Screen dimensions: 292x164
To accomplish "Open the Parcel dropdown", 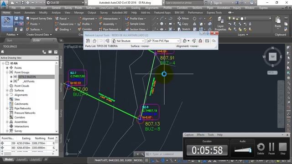I will pyautogui.click(x=62, y=19).
